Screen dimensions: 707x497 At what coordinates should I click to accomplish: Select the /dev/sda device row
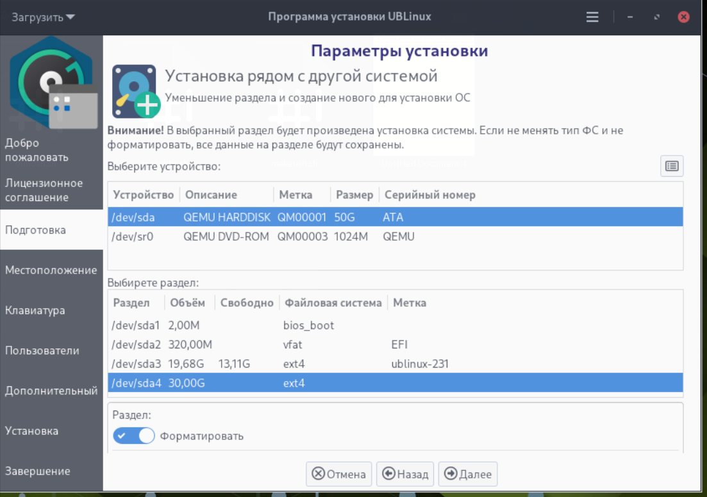395,216
